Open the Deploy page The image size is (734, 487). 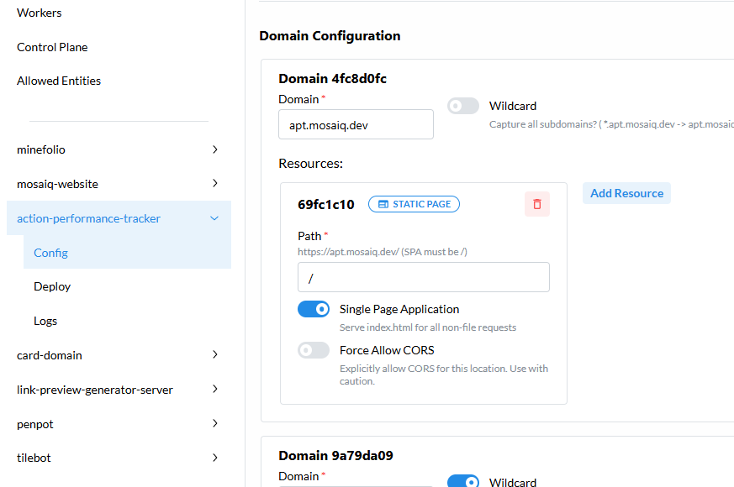tap(52, 286)
